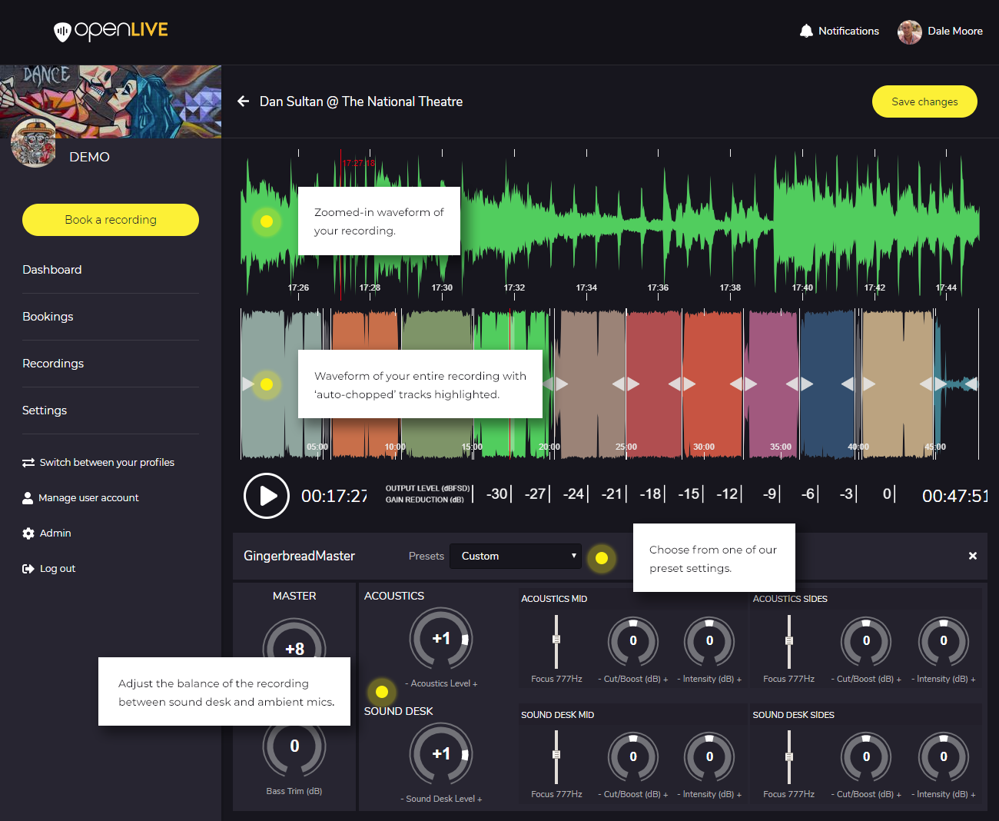Click the Log out icon

27,568
